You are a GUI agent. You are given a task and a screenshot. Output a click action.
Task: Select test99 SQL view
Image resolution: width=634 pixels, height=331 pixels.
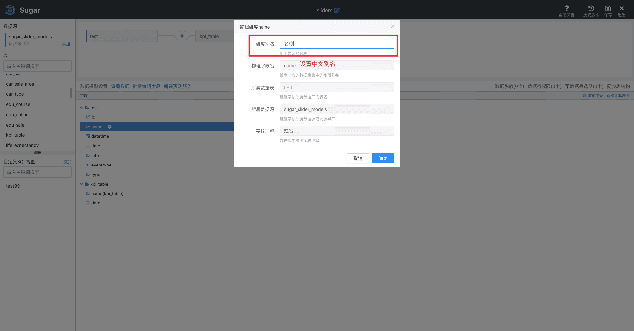click(x=13, y=186)
